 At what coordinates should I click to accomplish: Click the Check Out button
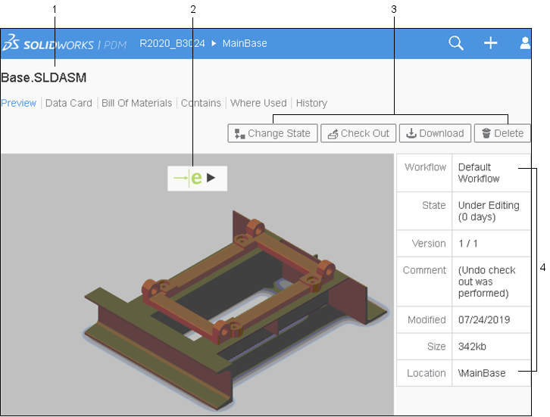[x=358, y=133]
